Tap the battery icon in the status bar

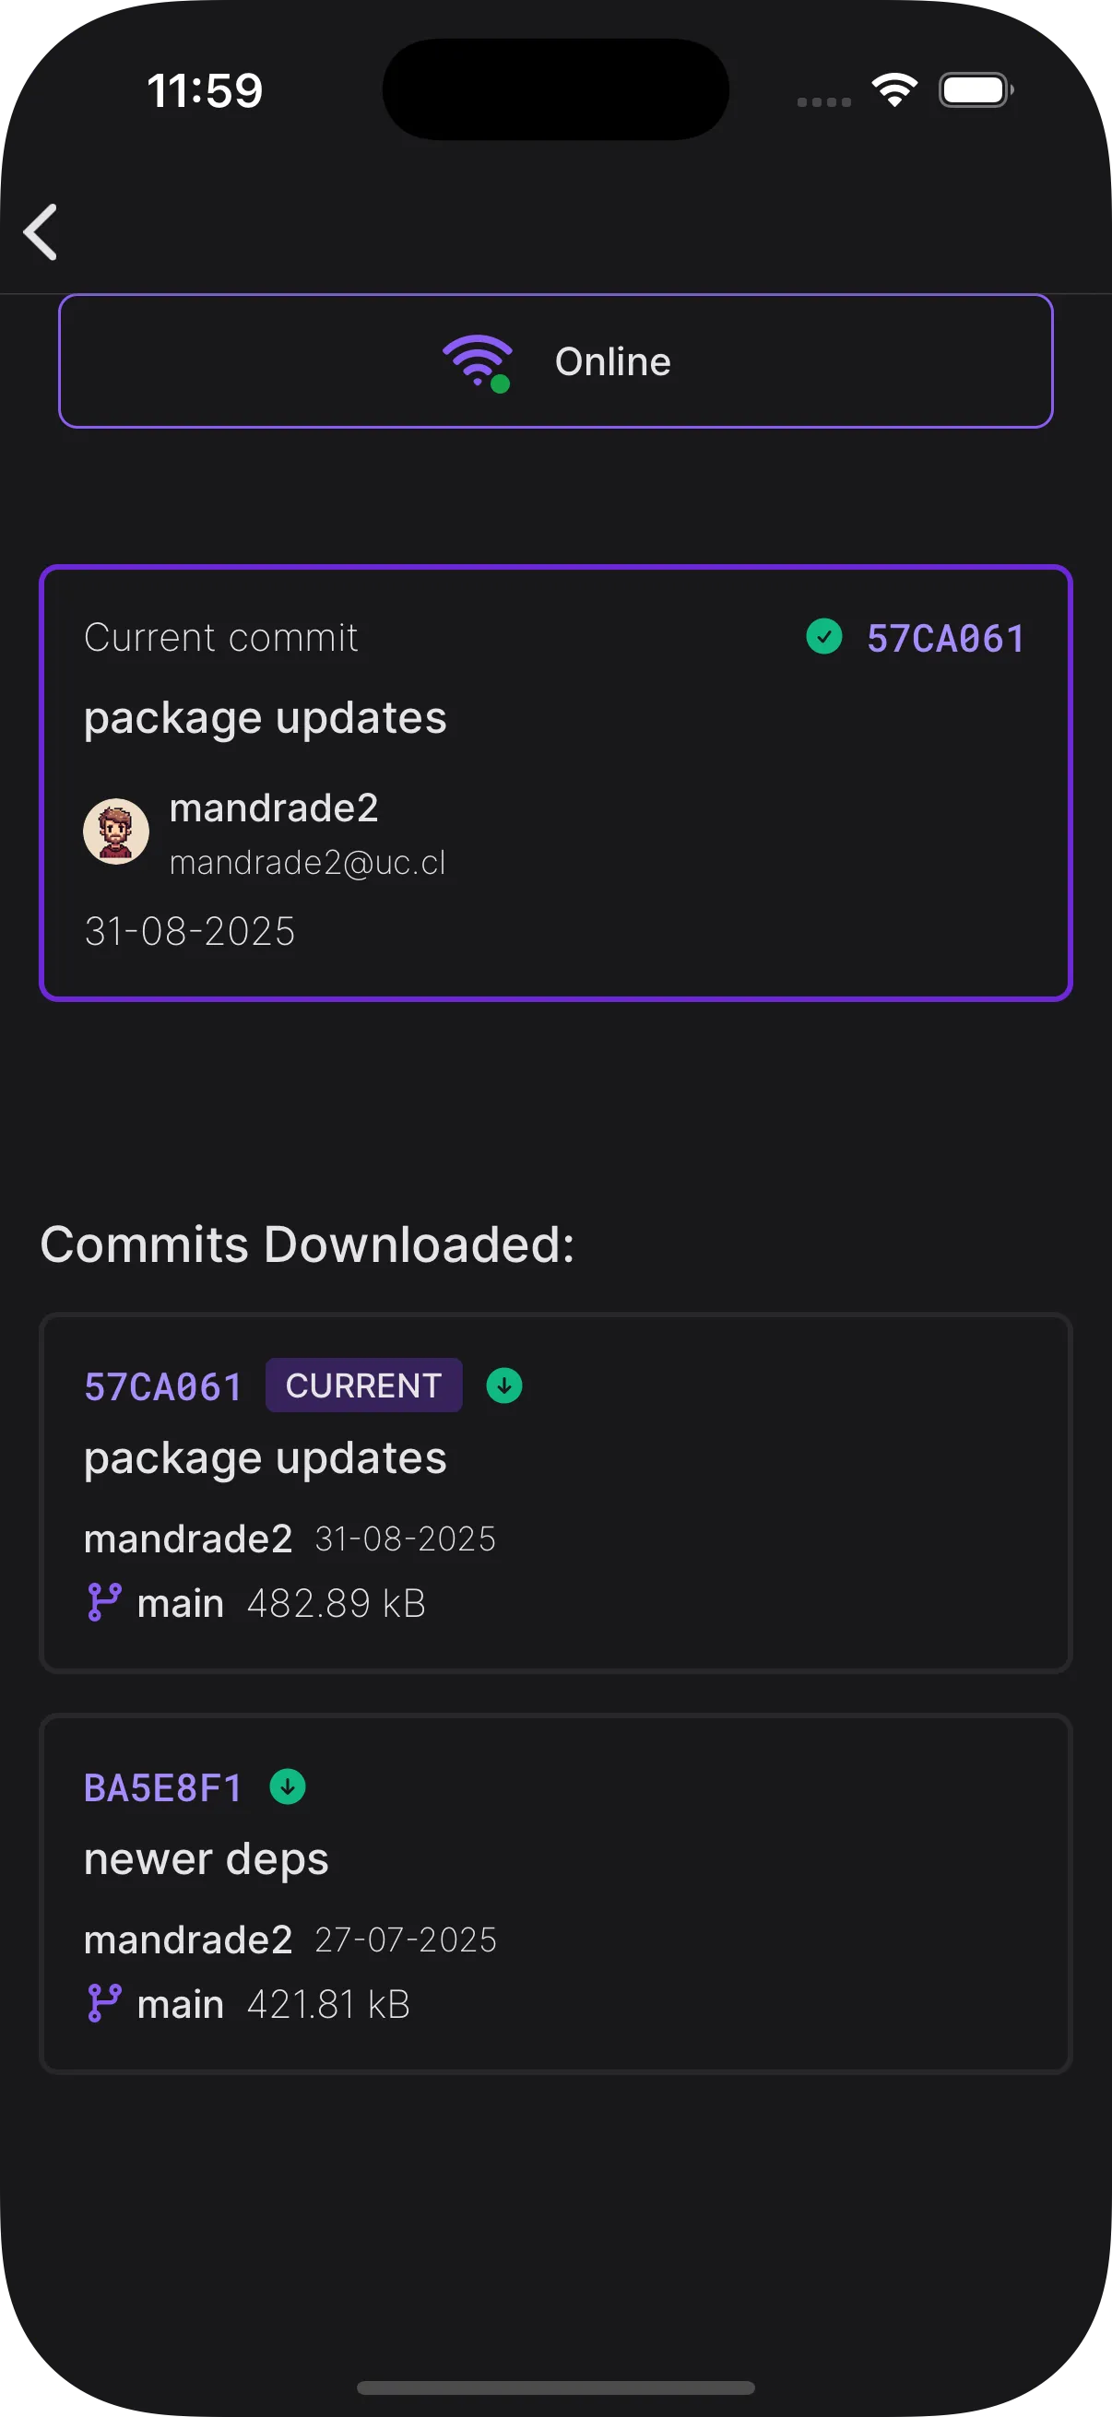pos(975,90)
